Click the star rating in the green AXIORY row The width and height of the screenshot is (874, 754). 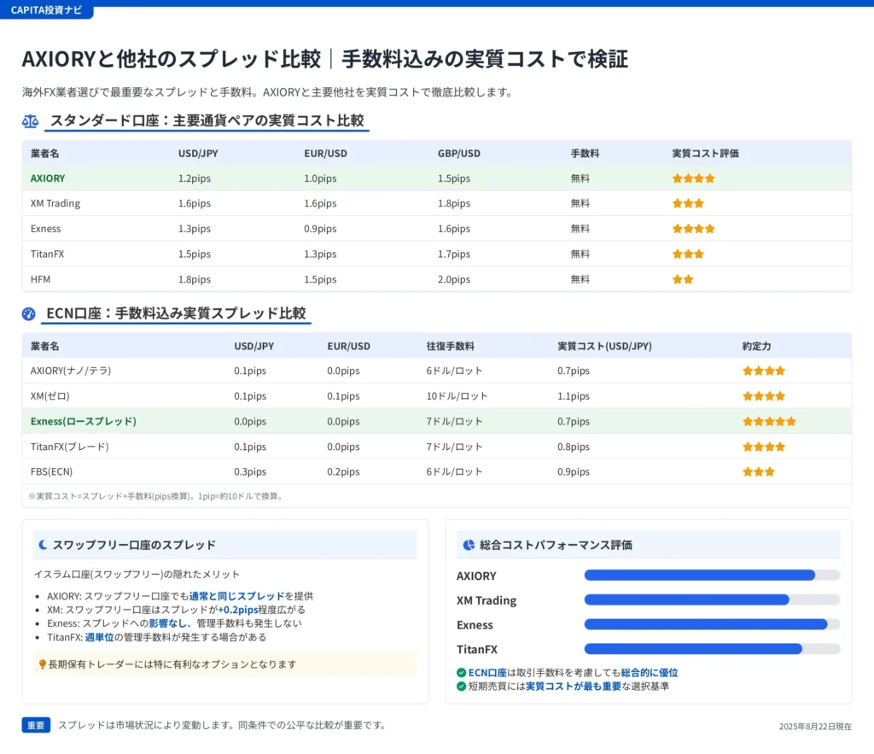tap(693, 178)
